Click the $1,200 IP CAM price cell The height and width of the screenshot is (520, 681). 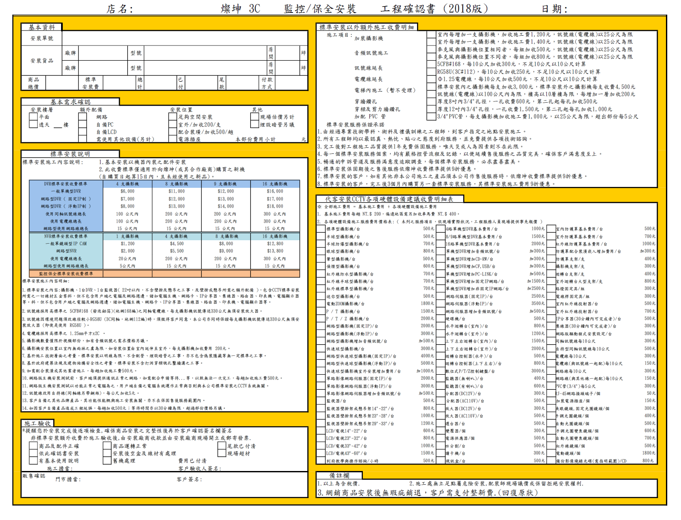coord(128,244)
